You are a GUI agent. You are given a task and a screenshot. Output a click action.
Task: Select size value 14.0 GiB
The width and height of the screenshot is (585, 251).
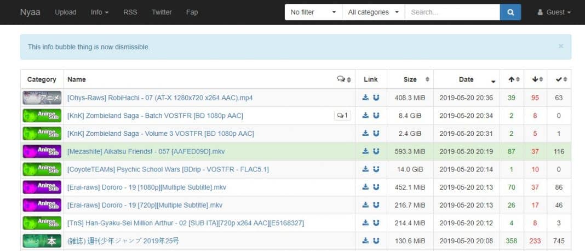[x=410, y=169]
